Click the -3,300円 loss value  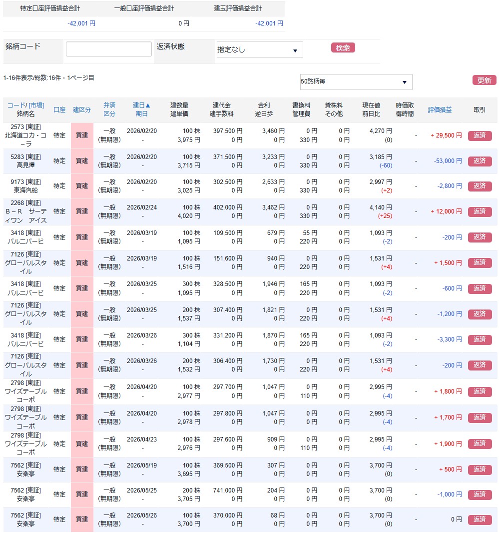450,339
